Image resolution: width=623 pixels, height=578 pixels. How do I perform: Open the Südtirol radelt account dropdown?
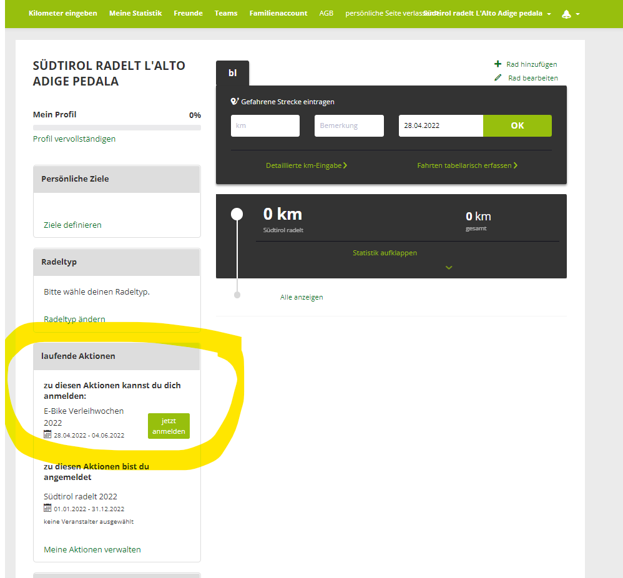coord(487,14)
